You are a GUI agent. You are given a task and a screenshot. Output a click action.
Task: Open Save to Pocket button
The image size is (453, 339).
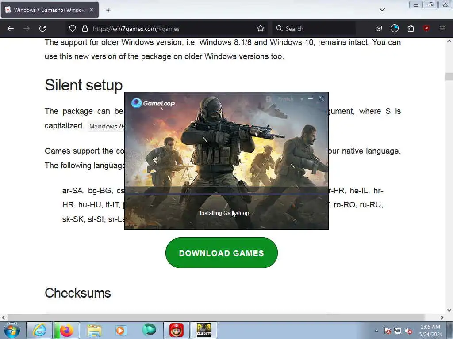(379, 28)
